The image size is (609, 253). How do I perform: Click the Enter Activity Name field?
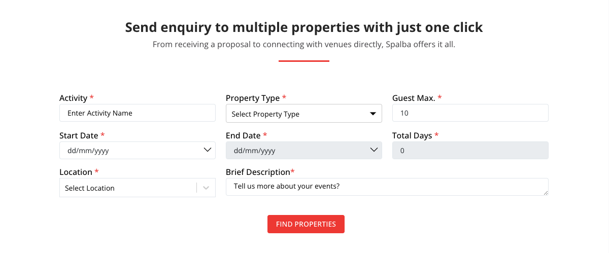coord(137,113)
